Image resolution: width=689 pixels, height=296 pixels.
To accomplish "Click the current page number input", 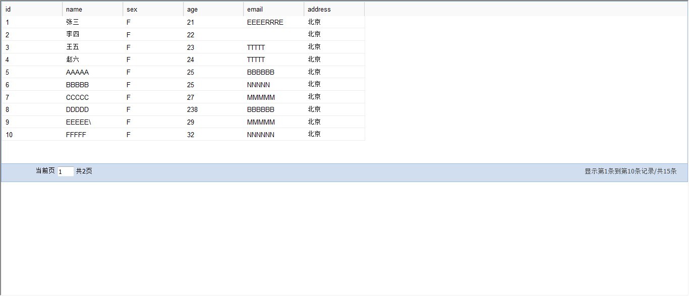I will click(66, 171).
